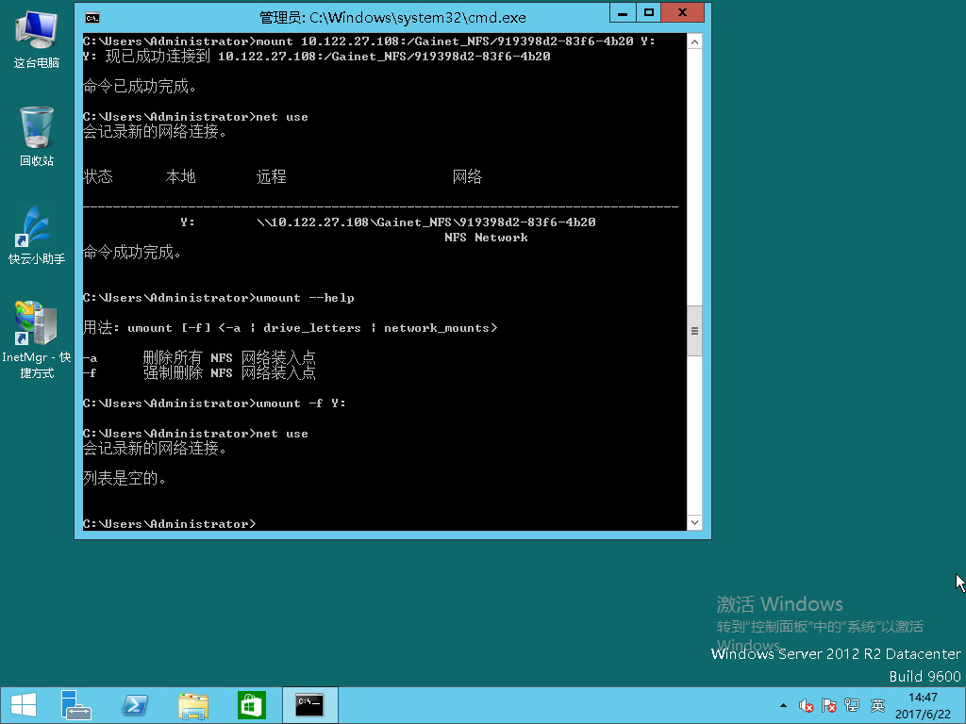Select the cmd.exe taskbar button

309,705
